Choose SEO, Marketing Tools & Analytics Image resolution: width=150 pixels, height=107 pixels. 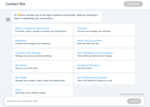pyautogui.click(x=104, y=54)
